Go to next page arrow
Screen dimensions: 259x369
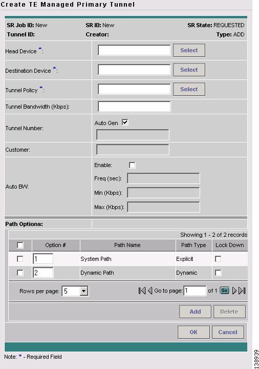click(x=234, y=291)
